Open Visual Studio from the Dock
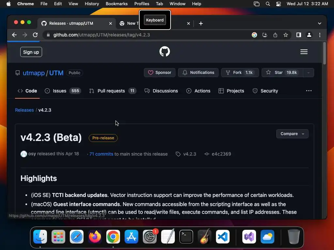This screenshot has height=250, width=334. point(249,237)
